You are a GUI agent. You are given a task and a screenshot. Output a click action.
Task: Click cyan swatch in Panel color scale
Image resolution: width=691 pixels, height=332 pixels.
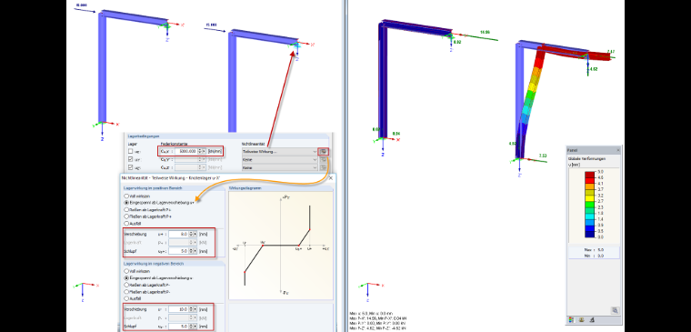click(590, 216)
